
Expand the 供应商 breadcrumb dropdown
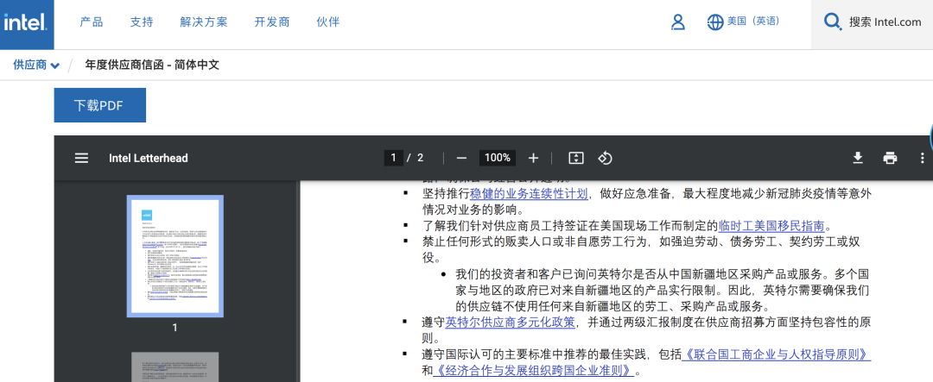tap(36, 65)
